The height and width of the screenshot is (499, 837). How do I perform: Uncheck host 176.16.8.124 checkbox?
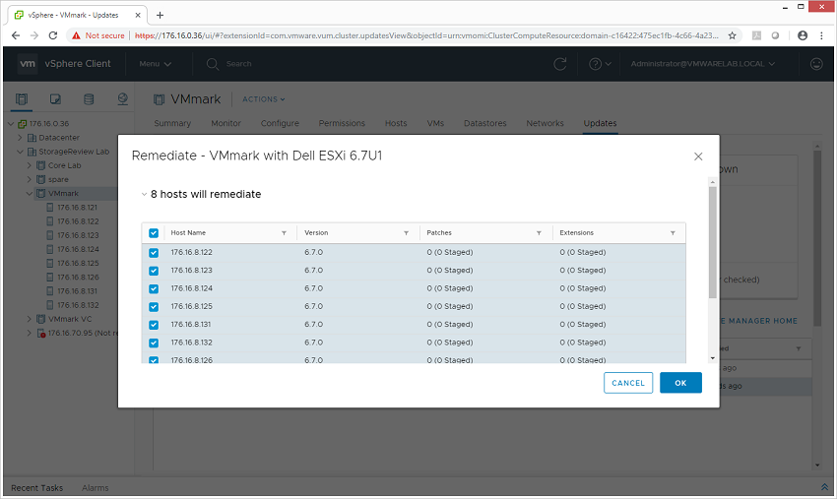point(154,288)
